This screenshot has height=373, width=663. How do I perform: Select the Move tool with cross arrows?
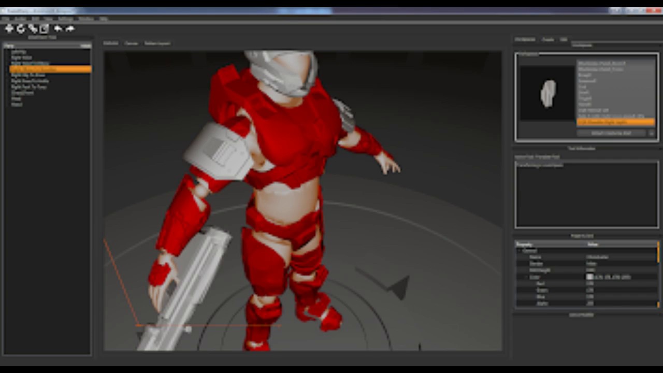[x=9, y=29]
